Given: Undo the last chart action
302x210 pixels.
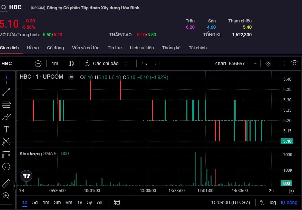Looking at the screenshot, I should coord(145,63).
